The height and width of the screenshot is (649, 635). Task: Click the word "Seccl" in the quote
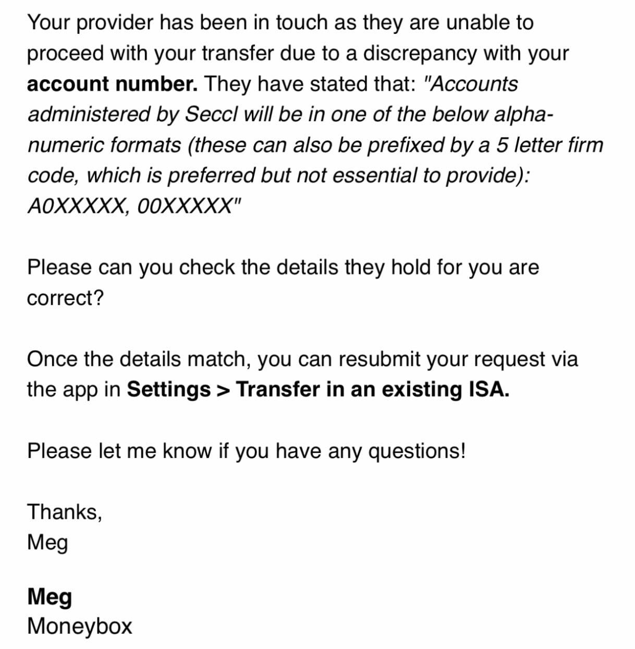coord(212,114)
